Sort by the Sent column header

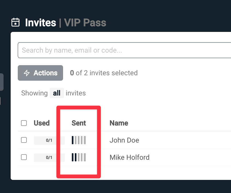pyautogui.click(x=79, y=123)
